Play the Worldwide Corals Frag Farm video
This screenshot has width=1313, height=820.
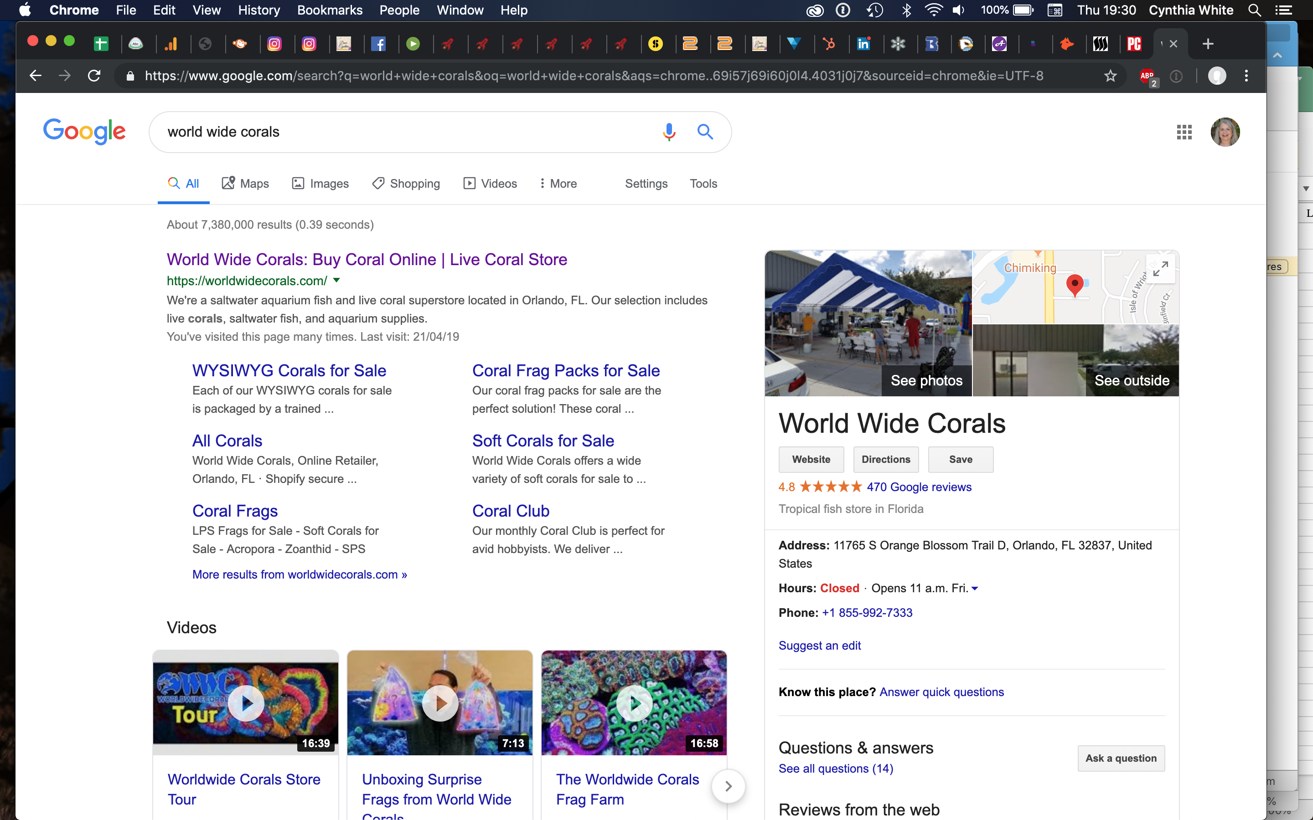point(634,703)
